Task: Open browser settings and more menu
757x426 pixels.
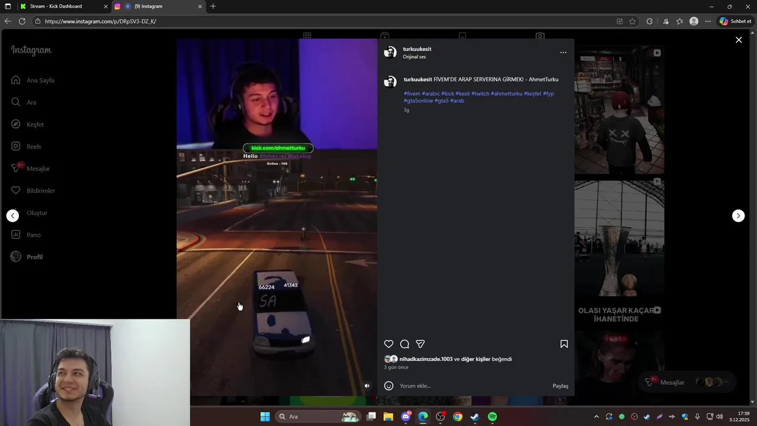Action: [x=708, y=21]
